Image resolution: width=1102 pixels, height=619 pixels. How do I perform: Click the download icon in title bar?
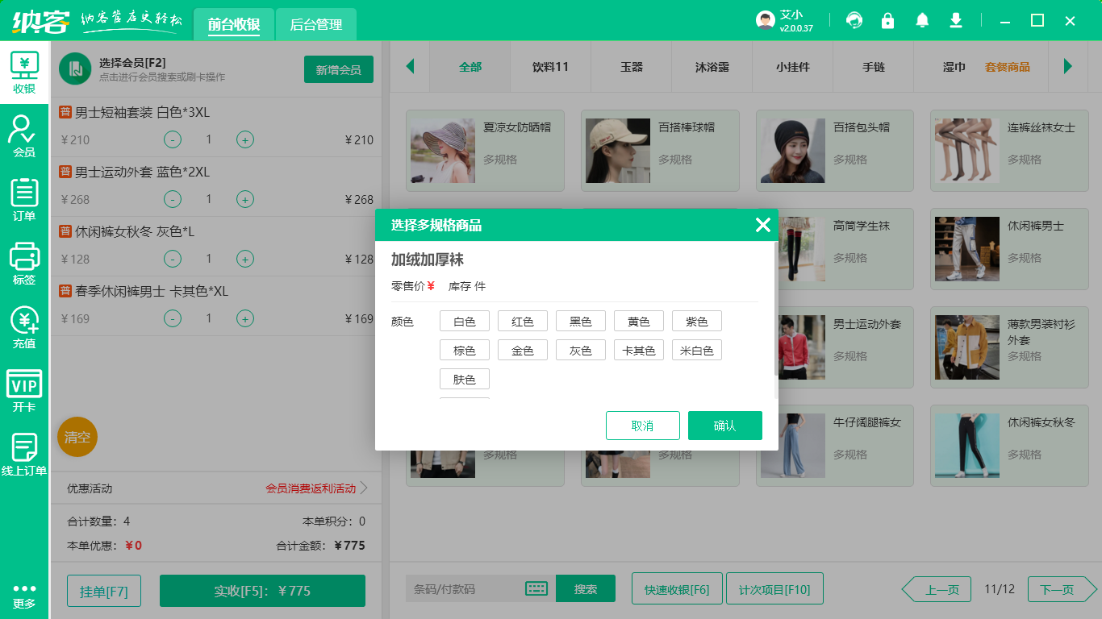point(956,20)
